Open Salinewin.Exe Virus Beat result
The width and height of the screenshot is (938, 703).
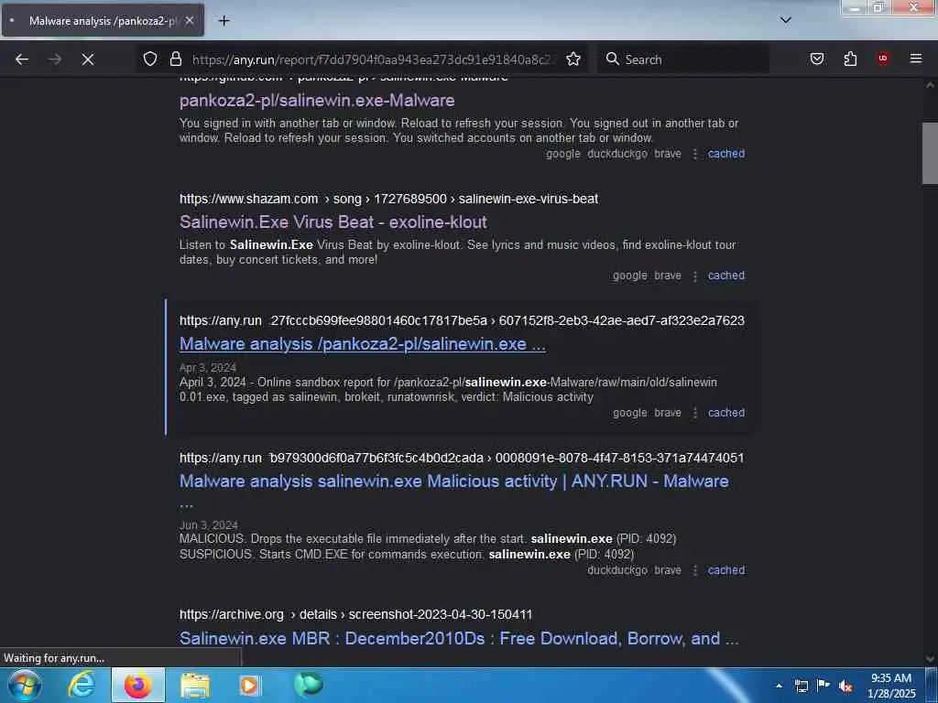333,222
